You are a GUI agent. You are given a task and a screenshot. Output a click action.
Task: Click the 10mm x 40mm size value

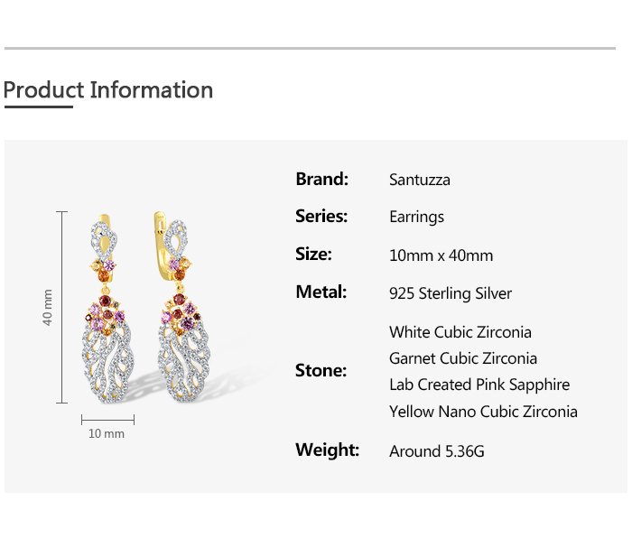tap(441, 255)
